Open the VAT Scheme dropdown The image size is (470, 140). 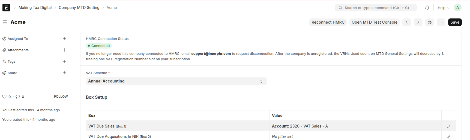176,81
